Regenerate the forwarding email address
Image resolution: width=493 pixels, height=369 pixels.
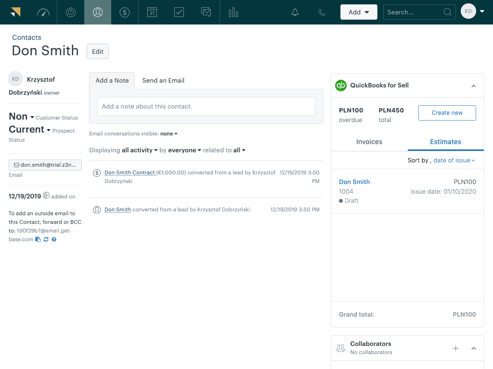(46, 239)
